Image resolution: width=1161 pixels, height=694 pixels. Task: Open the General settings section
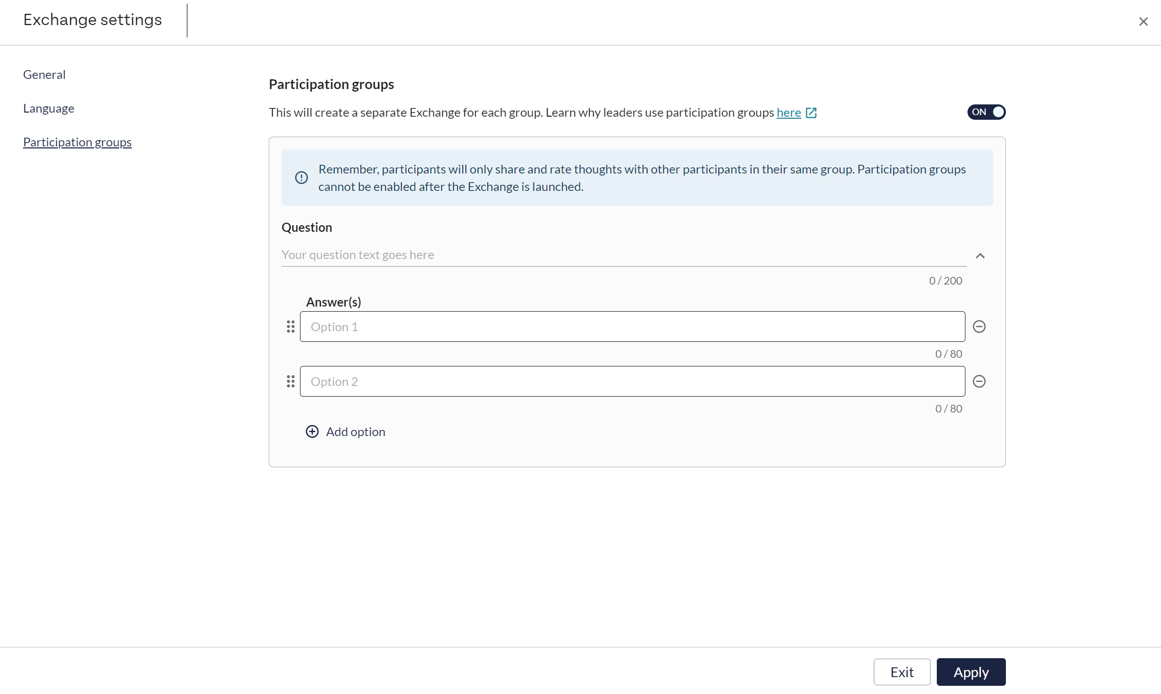[x=44, y=75]
